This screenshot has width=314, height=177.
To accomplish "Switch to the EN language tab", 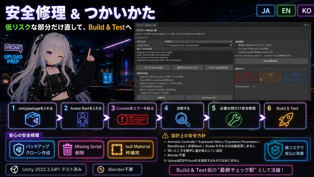I will point(286,11).
